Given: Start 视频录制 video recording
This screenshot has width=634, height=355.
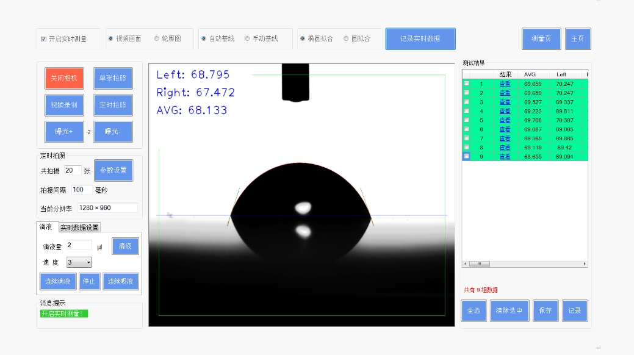Looking at the screenshot, I should [x=64, y=105].
